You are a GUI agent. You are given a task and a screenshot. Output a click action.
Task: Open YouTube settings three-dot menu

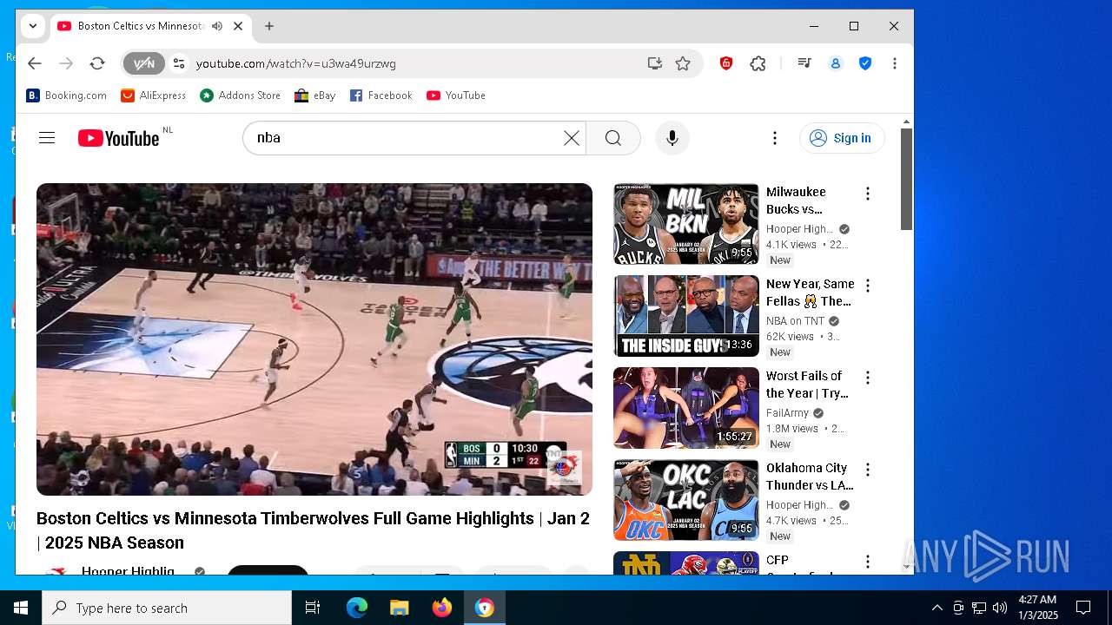coord(775,138)
